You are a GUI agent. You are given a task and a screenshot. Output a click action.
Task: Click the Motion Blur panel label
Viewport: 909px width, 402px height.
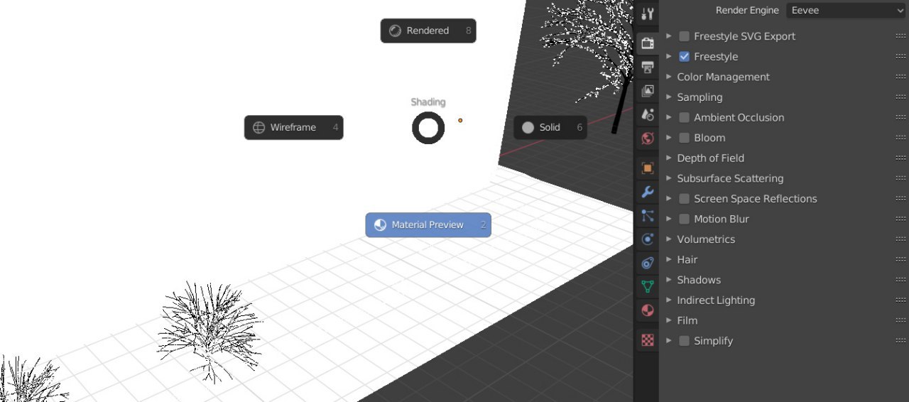[x=722, y=219]
